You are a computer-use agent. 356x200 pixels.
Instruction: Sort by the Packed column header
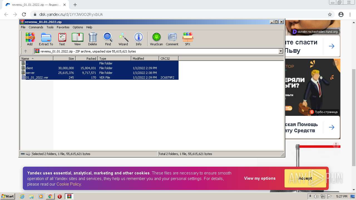[x=86, y=58]
